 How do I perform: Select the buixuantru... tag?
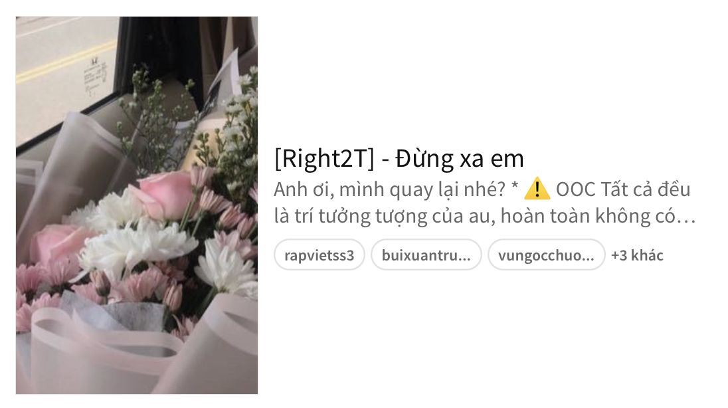point(426,255)
